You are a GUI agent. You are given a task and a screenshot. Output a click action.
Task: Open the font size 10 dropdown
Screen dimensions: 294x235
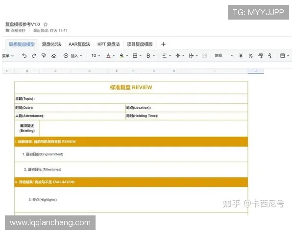point(96,56)
